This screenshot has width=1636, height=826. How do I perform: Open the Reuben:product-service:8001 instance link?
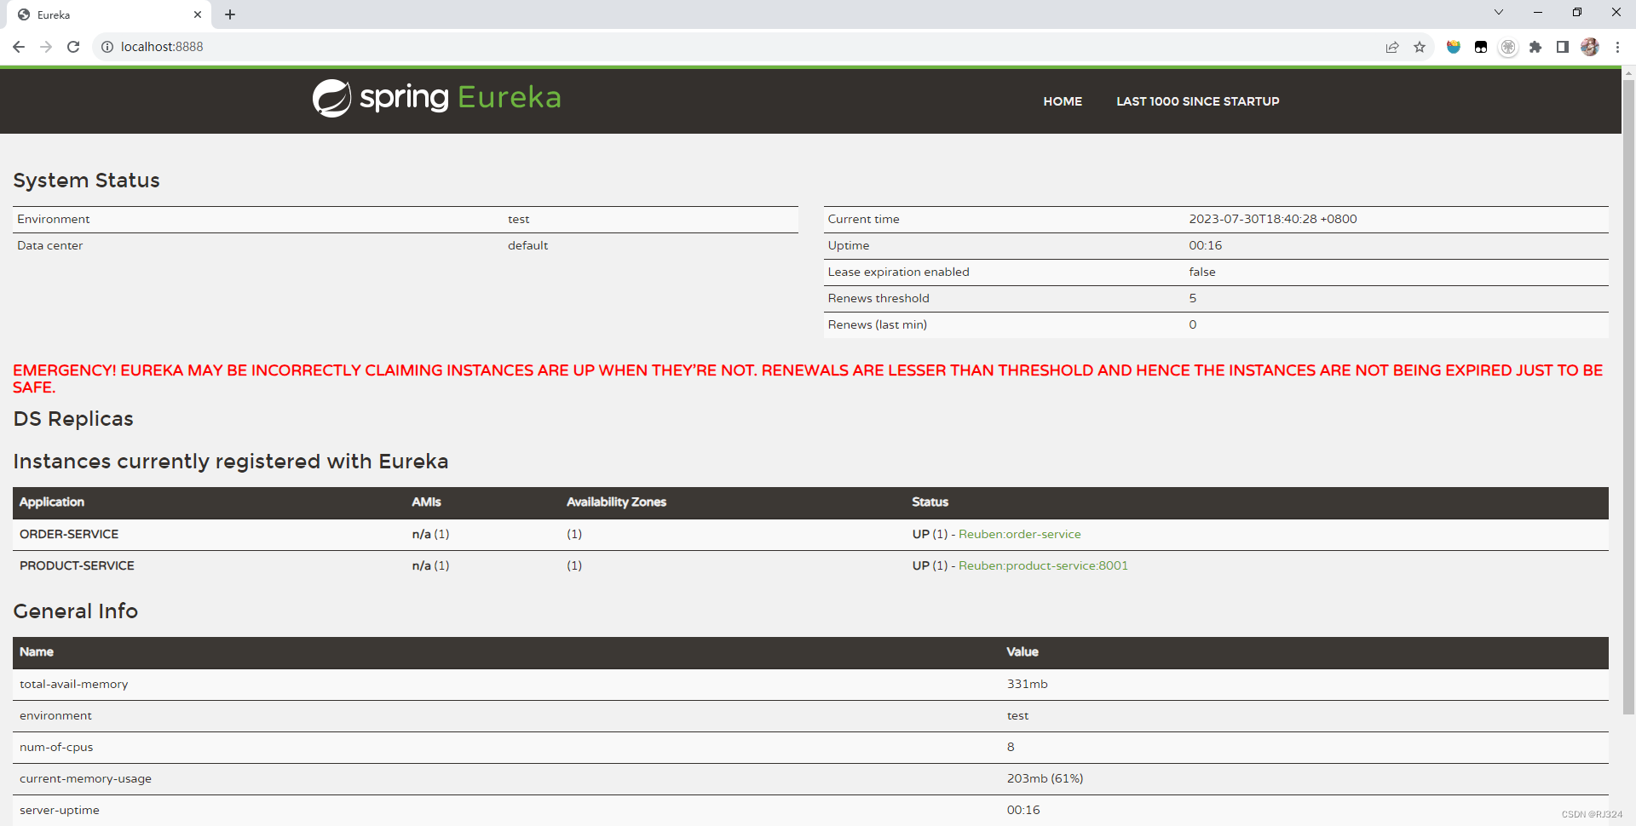[x=1043, y=565]
